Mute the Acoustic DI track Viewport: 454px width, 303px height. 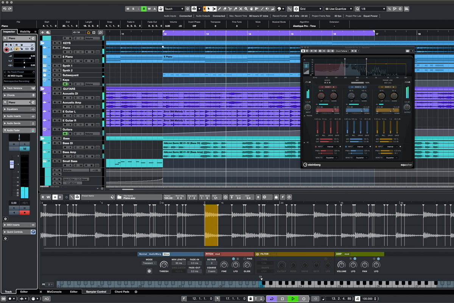coord(54,94)
